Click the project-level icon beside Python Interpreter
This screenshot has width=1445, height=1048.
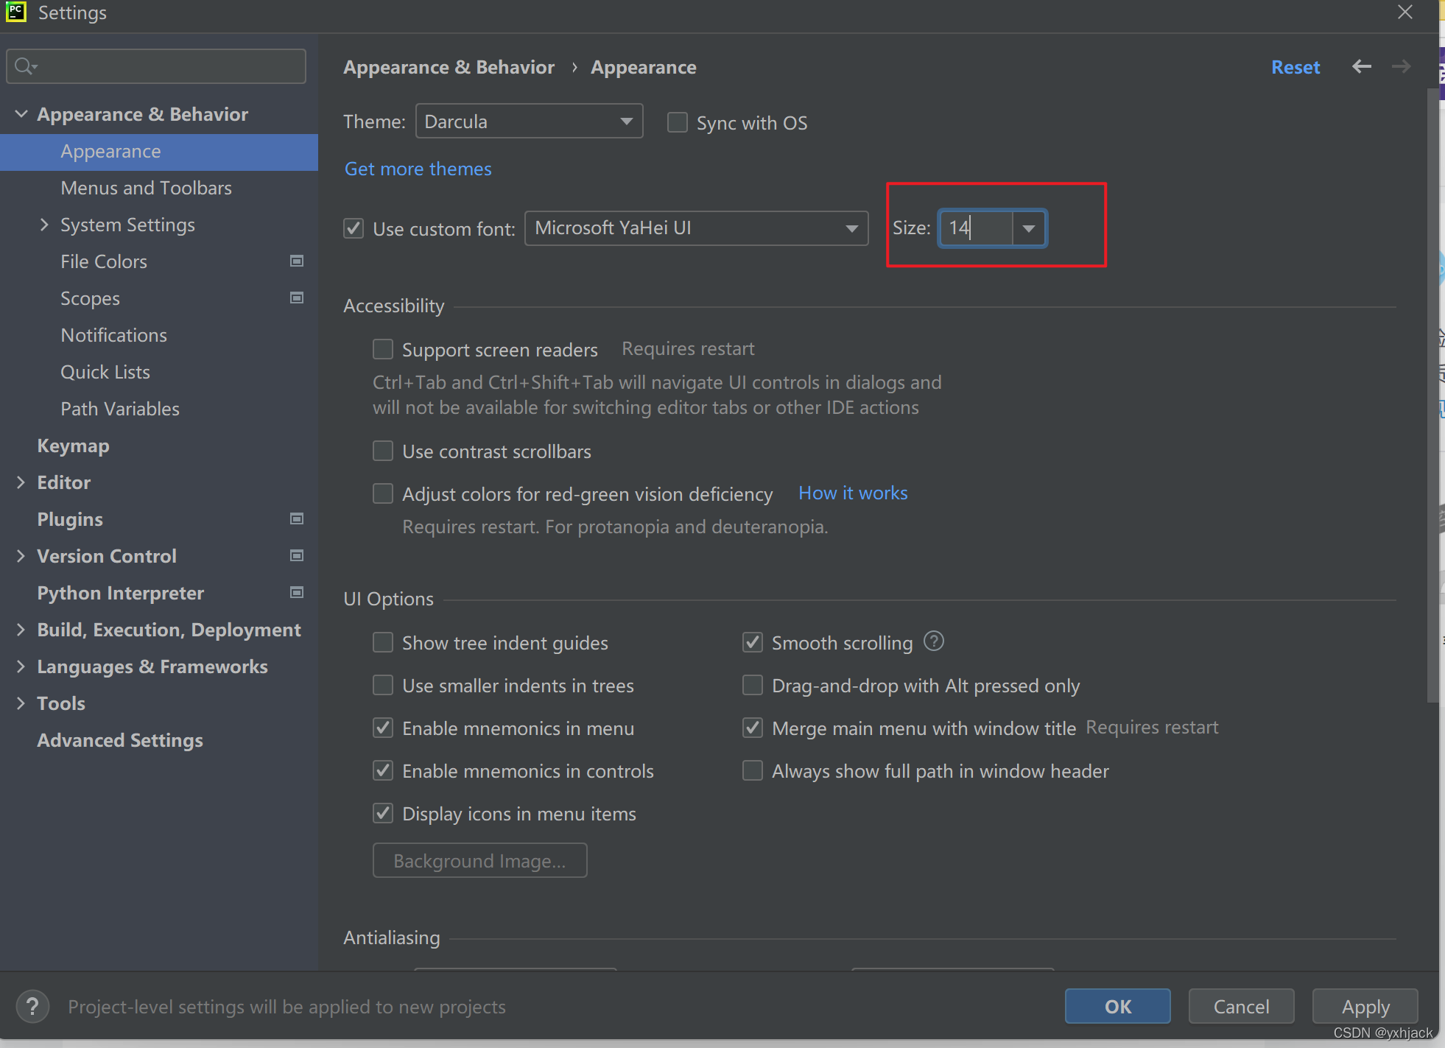(x=297, y=593)
